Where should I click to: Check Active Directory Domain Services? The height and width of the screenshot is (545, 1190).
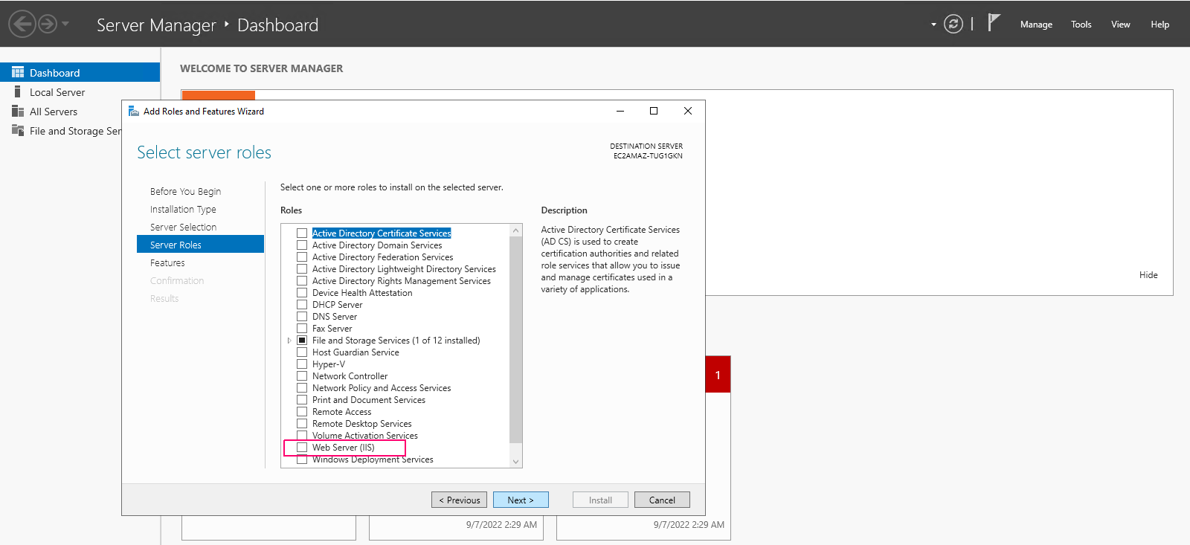click(x=302, y=245)
